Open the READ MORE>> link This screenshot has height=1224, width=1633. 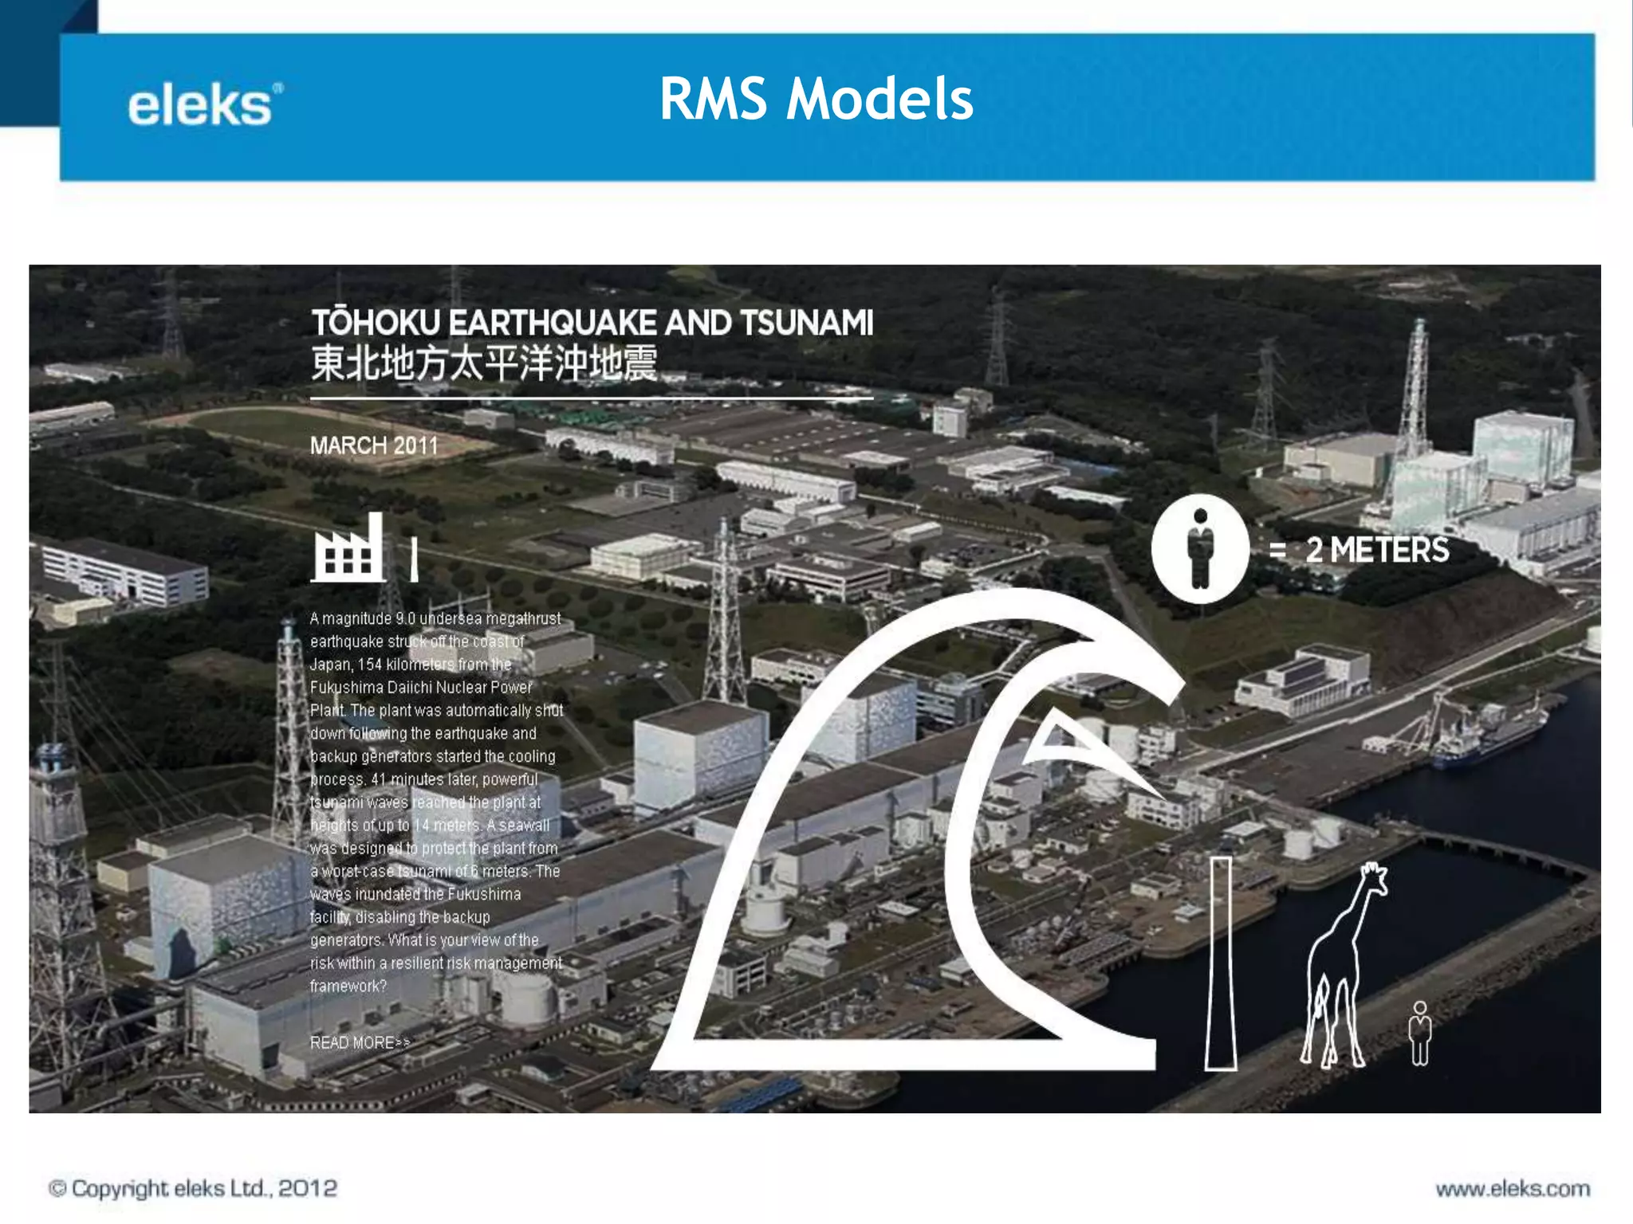coord(360,1042)
